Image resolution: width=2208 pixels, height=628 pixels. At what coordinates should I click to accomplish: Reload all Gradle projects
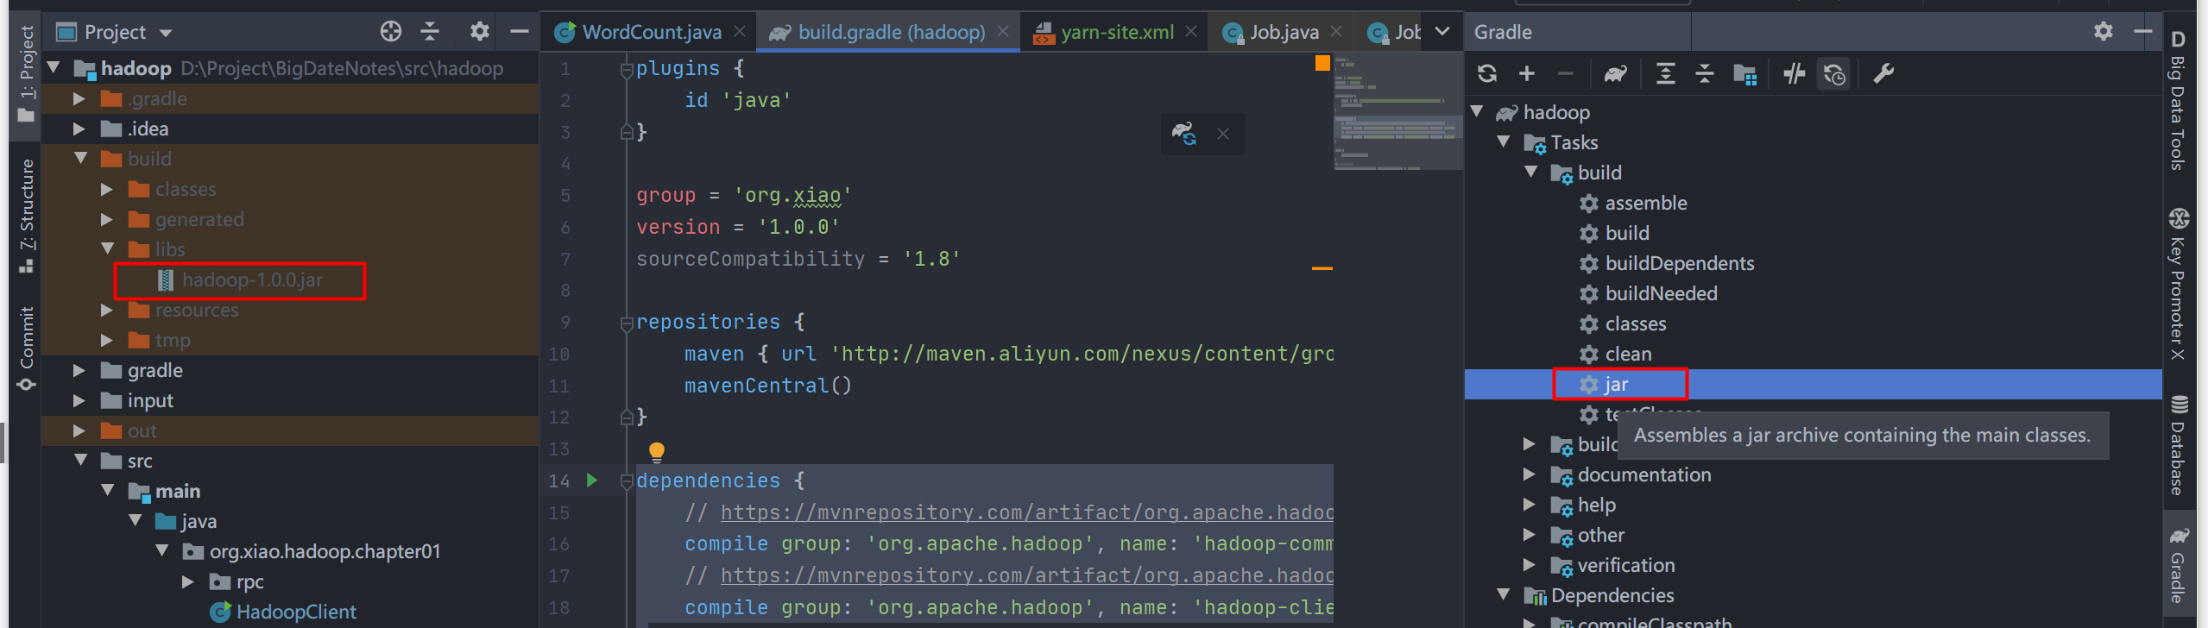coord(1486,74)
